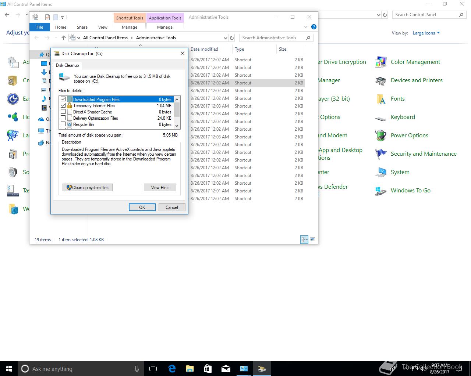Select the Shortcut Tools tab
The image size is (471, 376).
[130, 18]
